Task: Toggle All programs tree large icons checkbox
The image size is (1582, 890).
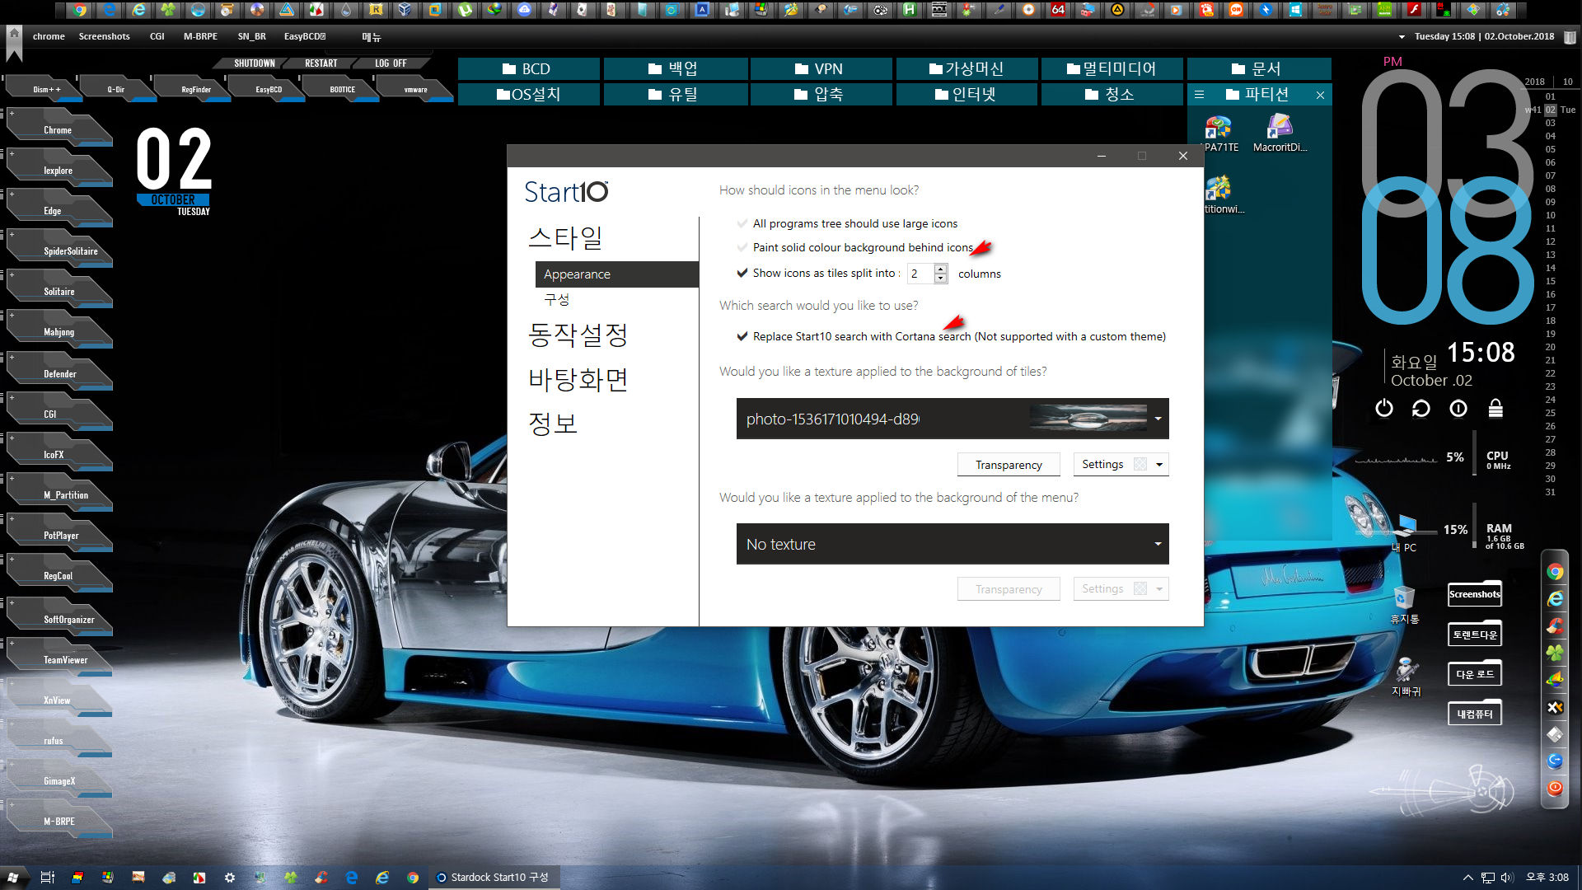Action: 742,223
